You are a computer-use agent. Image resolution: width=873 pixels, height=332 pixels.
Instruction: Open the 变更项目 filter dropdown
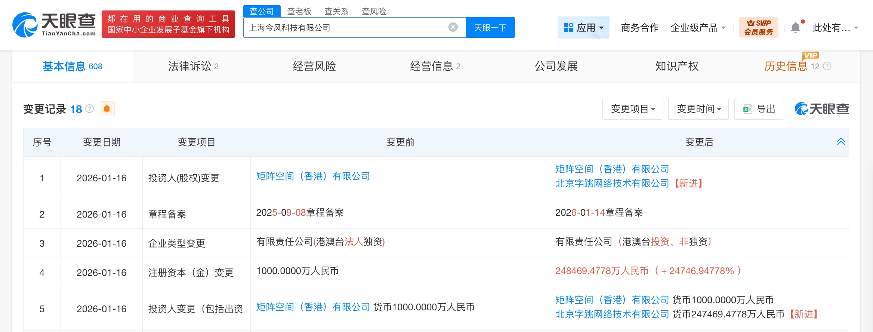pos(632,109)
